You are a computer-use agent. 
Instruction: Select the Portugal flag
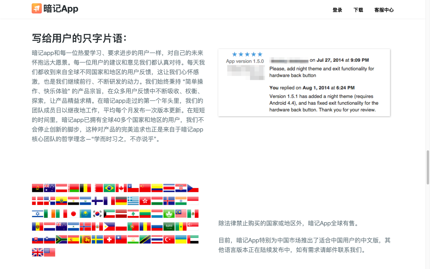(x=133, y=227)
